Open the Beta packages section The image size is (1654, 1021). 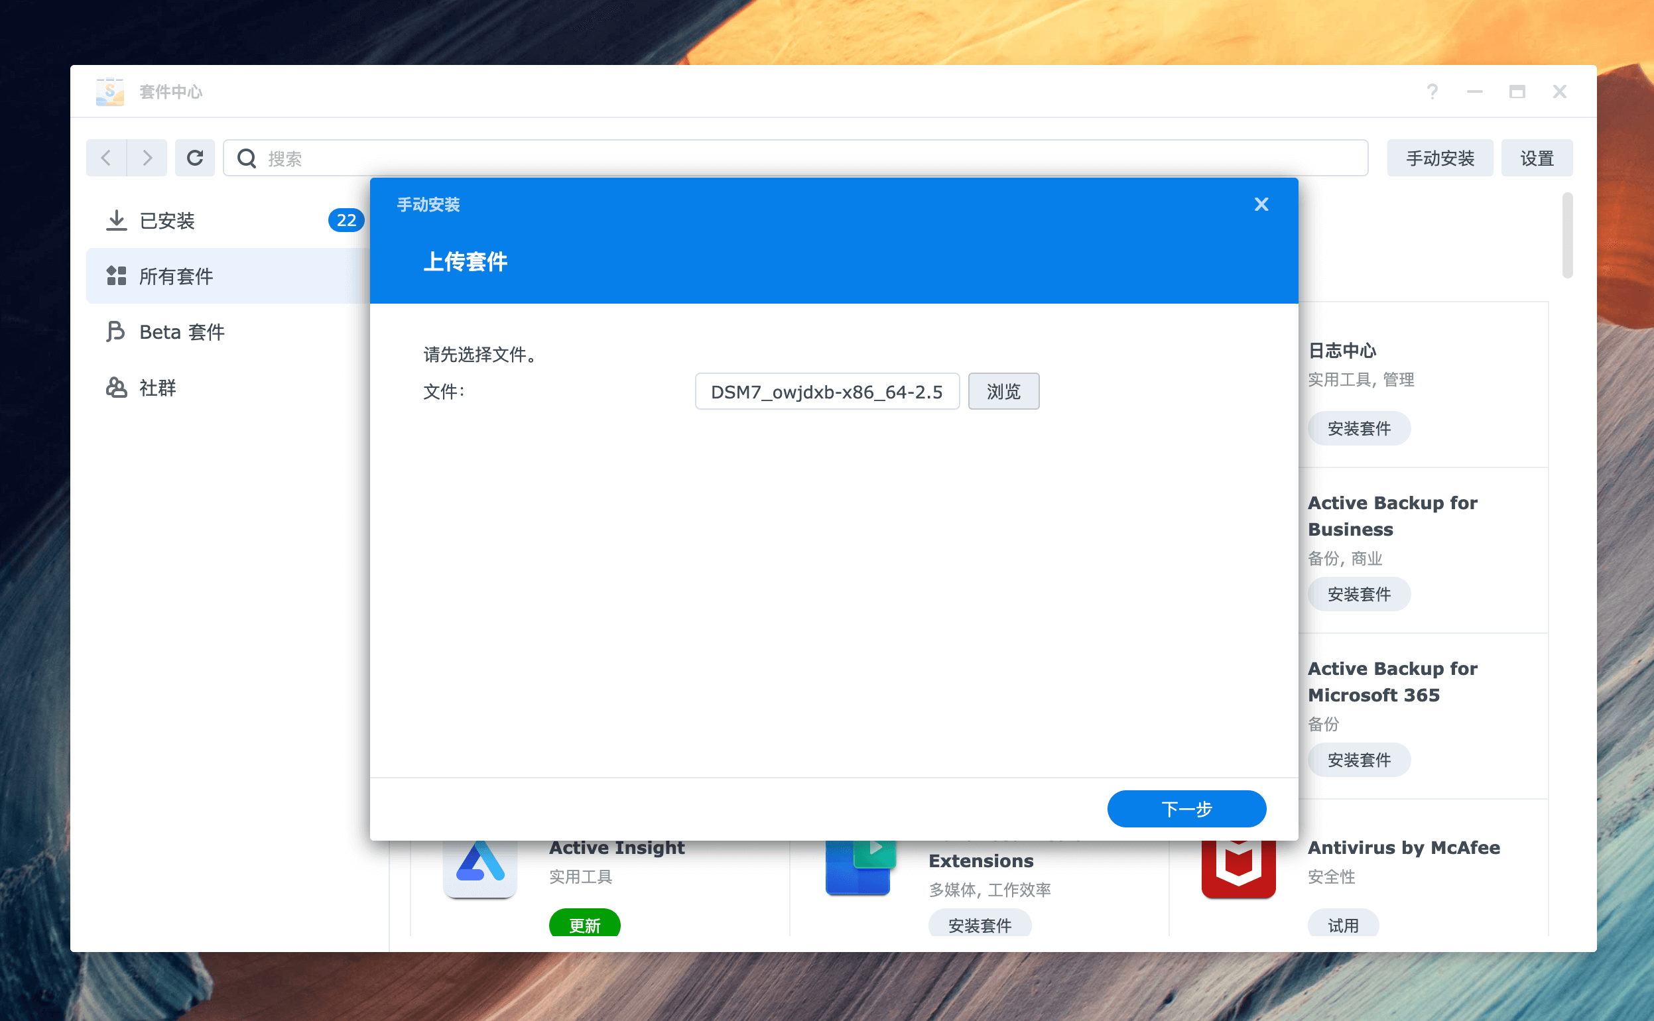tap(181, 332)
